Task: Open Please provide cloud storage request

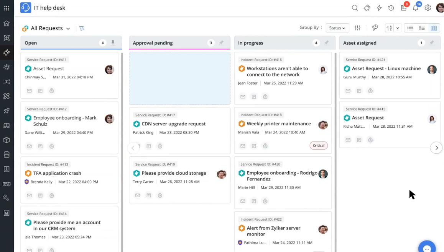Action: tap(174, 173)
